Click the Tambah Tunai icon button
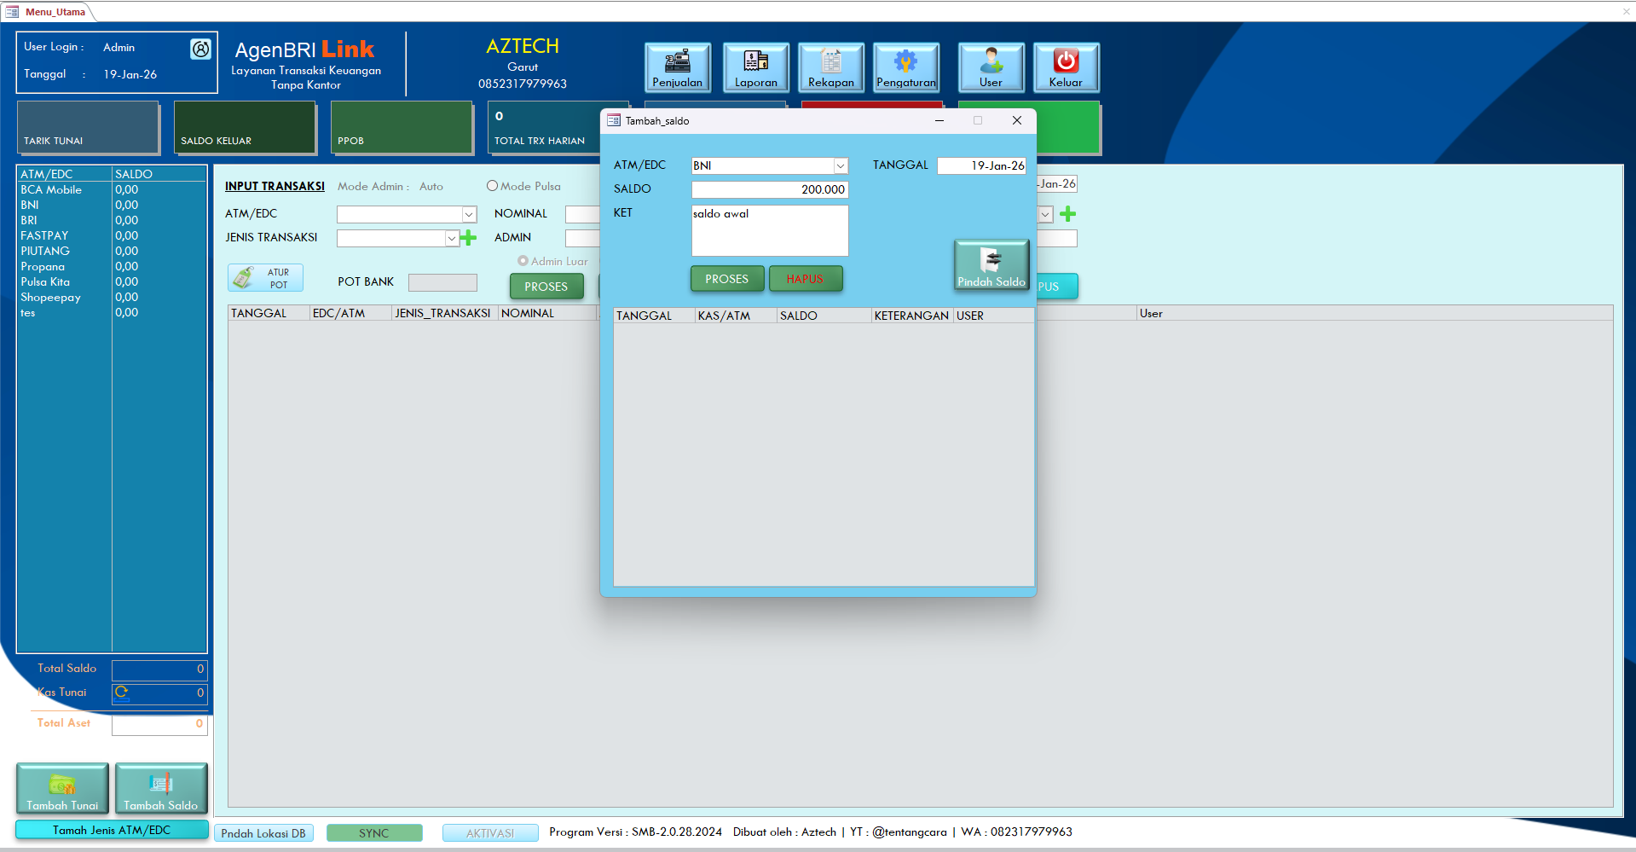 pos(62,788)
